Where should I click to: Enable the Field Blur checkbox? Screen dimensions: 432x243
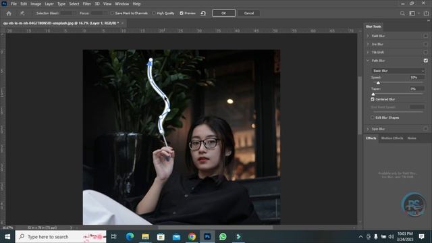tap(426, 36)
